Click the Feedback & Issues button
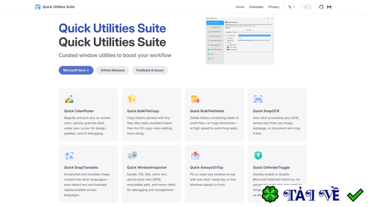368x207 pixels. click(150, 70)
